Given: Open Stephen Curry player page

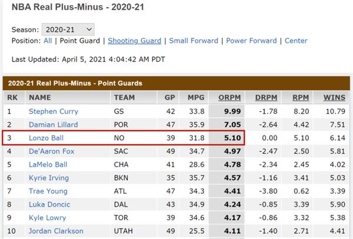Looking at the screenshot, I should [x=54, y=111].
